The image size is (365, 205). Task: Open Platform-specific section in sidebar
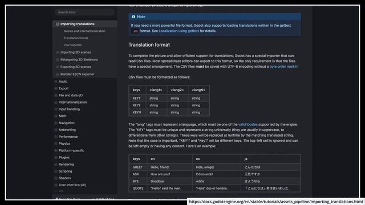(x=71, y=150)
